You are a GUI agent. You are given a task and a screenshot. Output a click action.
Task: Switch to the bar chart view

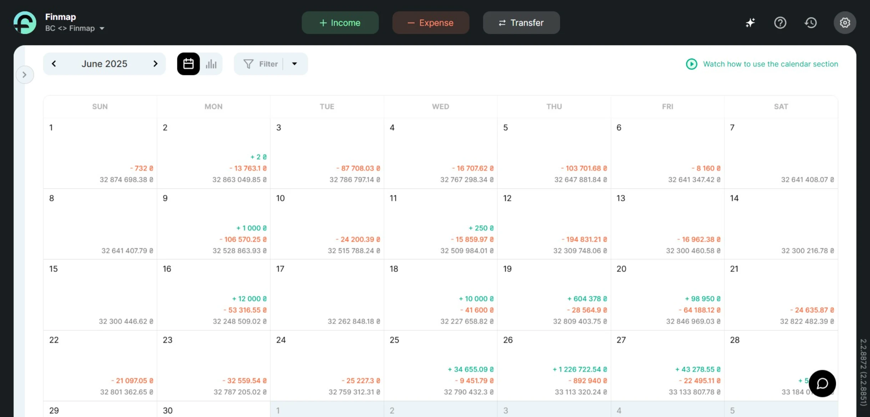click(x=211, y=63)
